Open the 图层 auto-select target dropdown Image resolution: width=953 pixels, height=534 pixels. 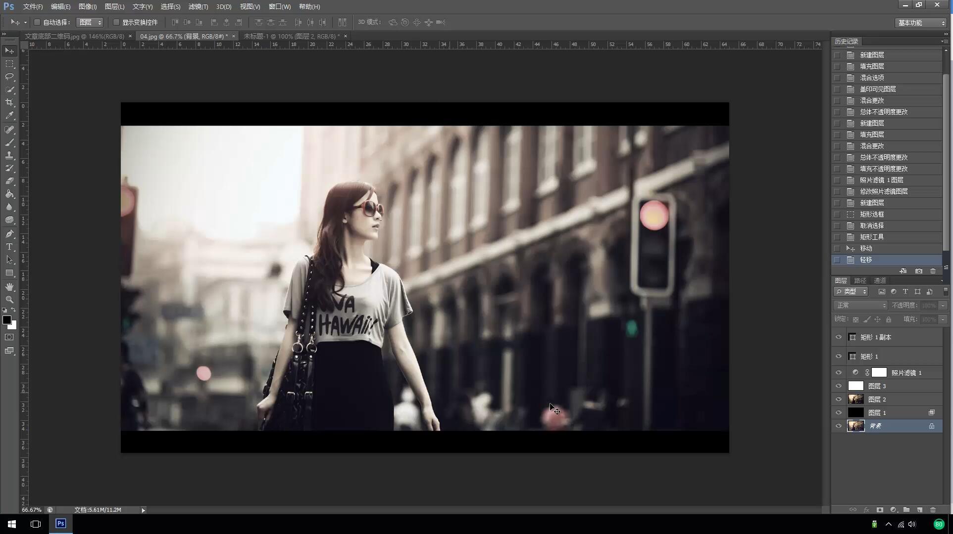pos(90,22)
